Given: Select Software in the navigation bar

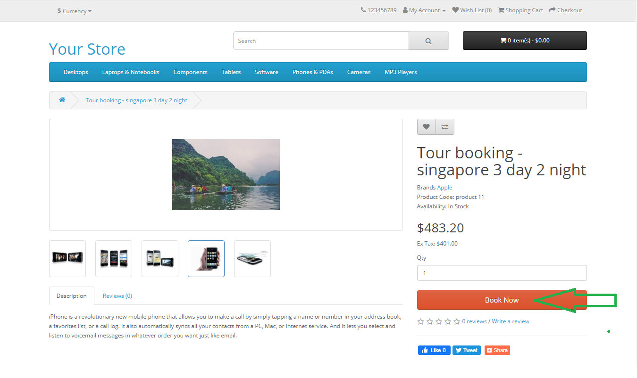Looking at the screenshot, I should coord(267,72).
